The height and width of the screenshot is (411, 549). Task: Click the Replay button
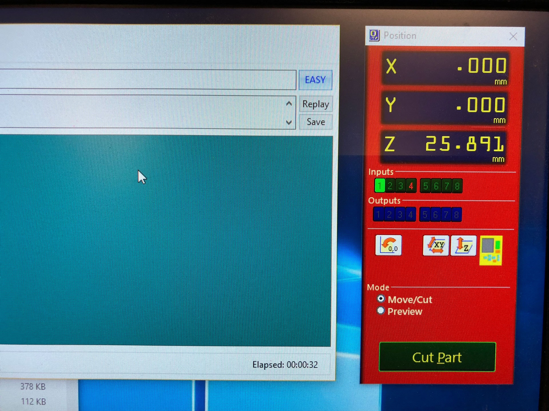pyautogui.click(x=316, y=104)
